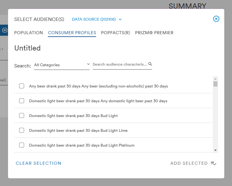232x186 pixels.
Task: Switch to the Population tab
Action: [x=28, y=33]
